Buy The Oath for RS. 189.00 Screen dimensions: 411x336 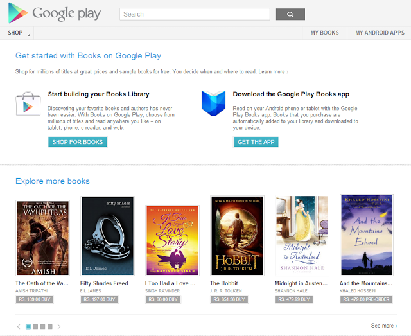point(35,299)
